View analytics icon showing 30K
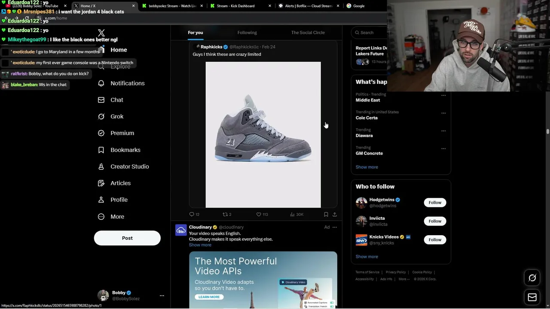 coord(292,214)
